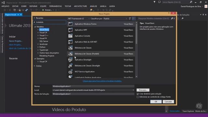Open the DEPURAR menu

tap(33, 6)
